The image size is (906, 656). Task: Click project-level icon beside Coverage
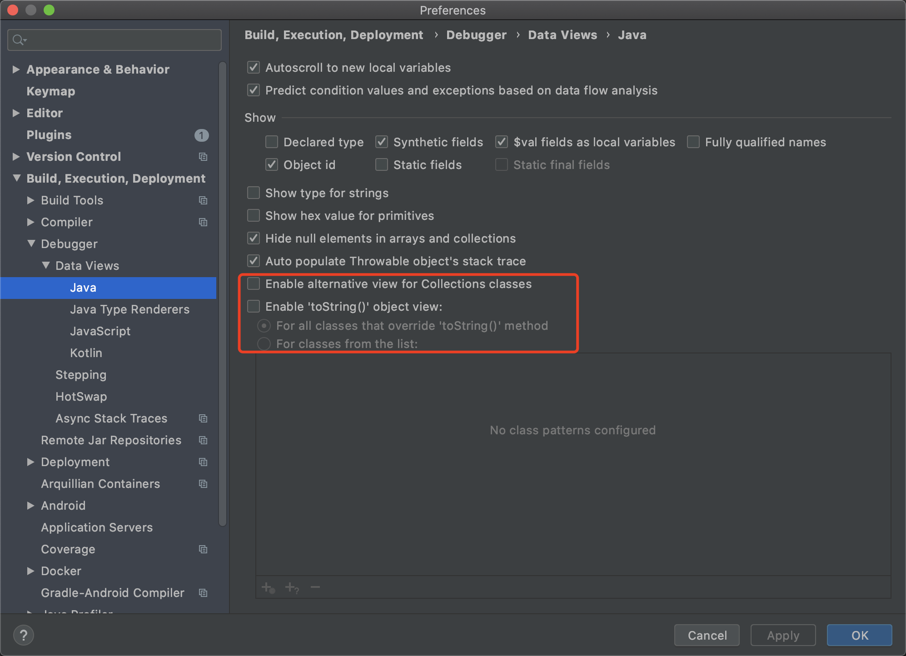[203, 549]
